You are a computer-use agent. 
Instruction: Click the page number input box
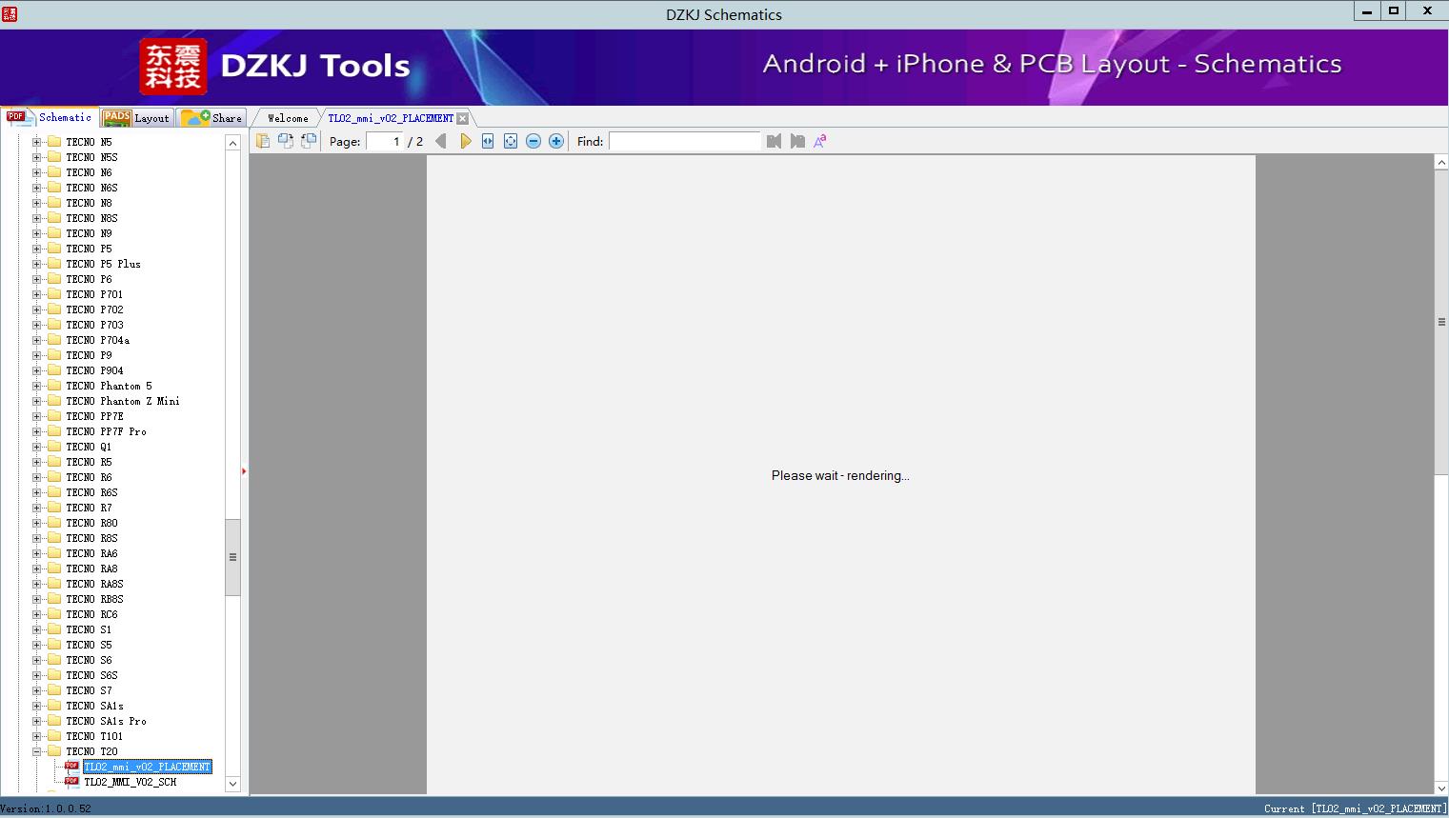[x=385, y=141]
